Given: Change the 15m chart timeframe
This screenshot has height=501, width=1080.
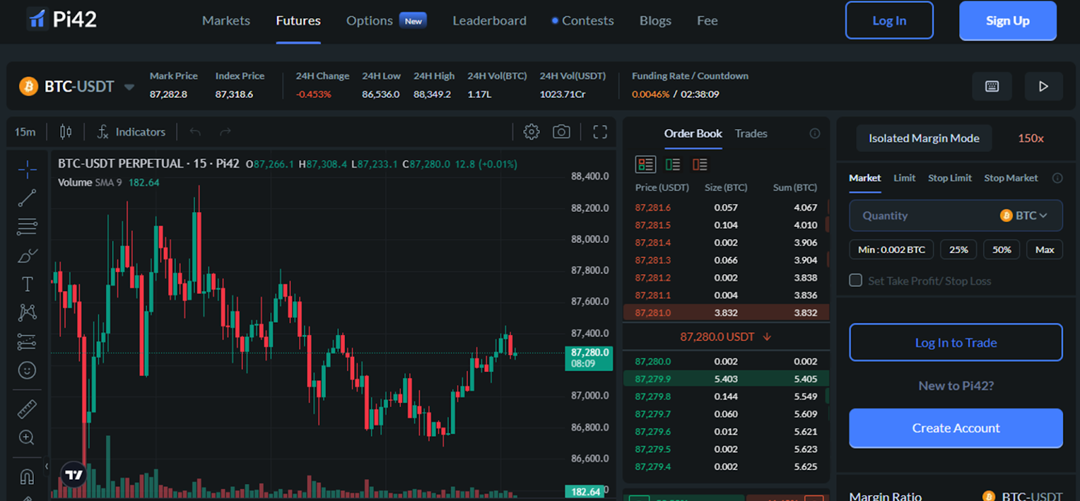Looking at the screenshot, I should coord(25,132).
